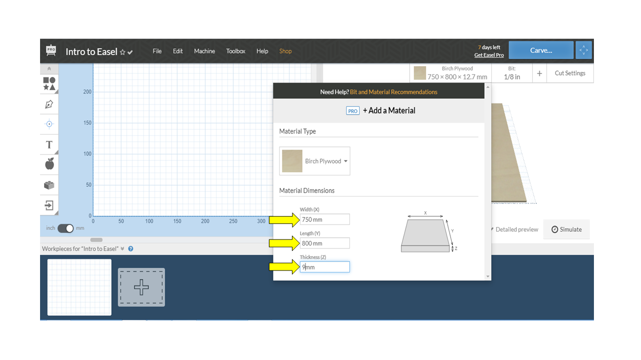The width and height of the screenshot is (641, 360).
Task: Click the Birch Plywood swatch in Material Type
Action: pos(292,161)
